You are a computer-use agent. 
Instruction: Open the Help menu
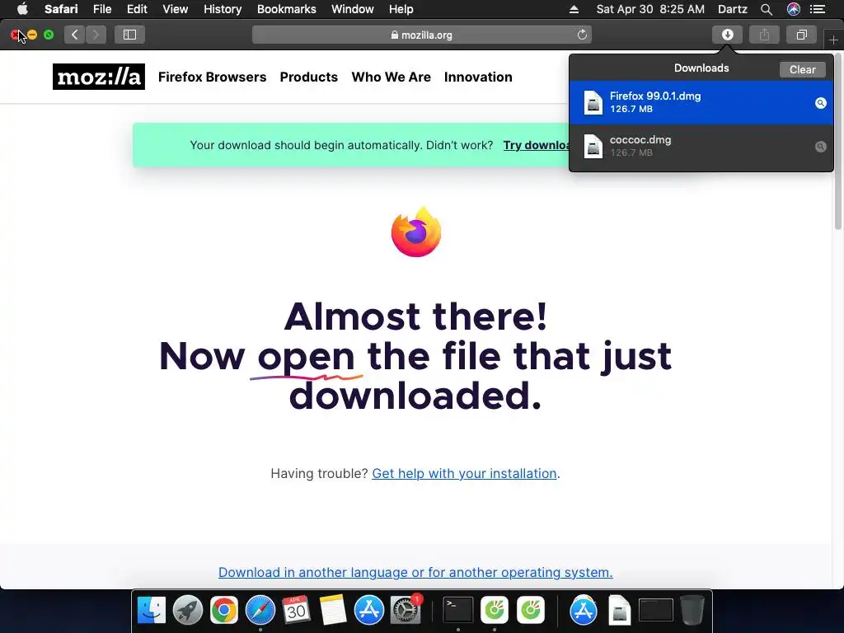401,9
